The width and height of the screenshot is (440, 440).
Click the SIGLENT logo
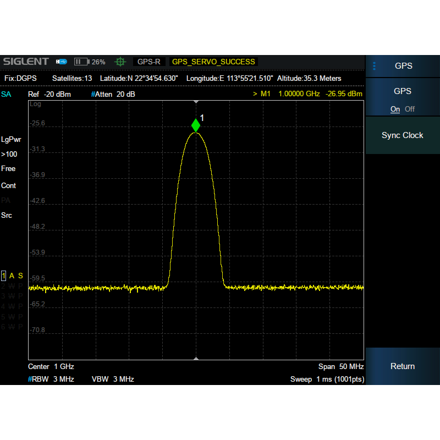[x=26, y=62]
